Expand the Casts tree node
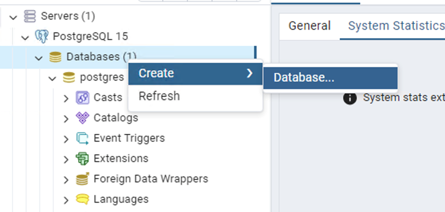The image size is (445, 212). coord(66,98)
